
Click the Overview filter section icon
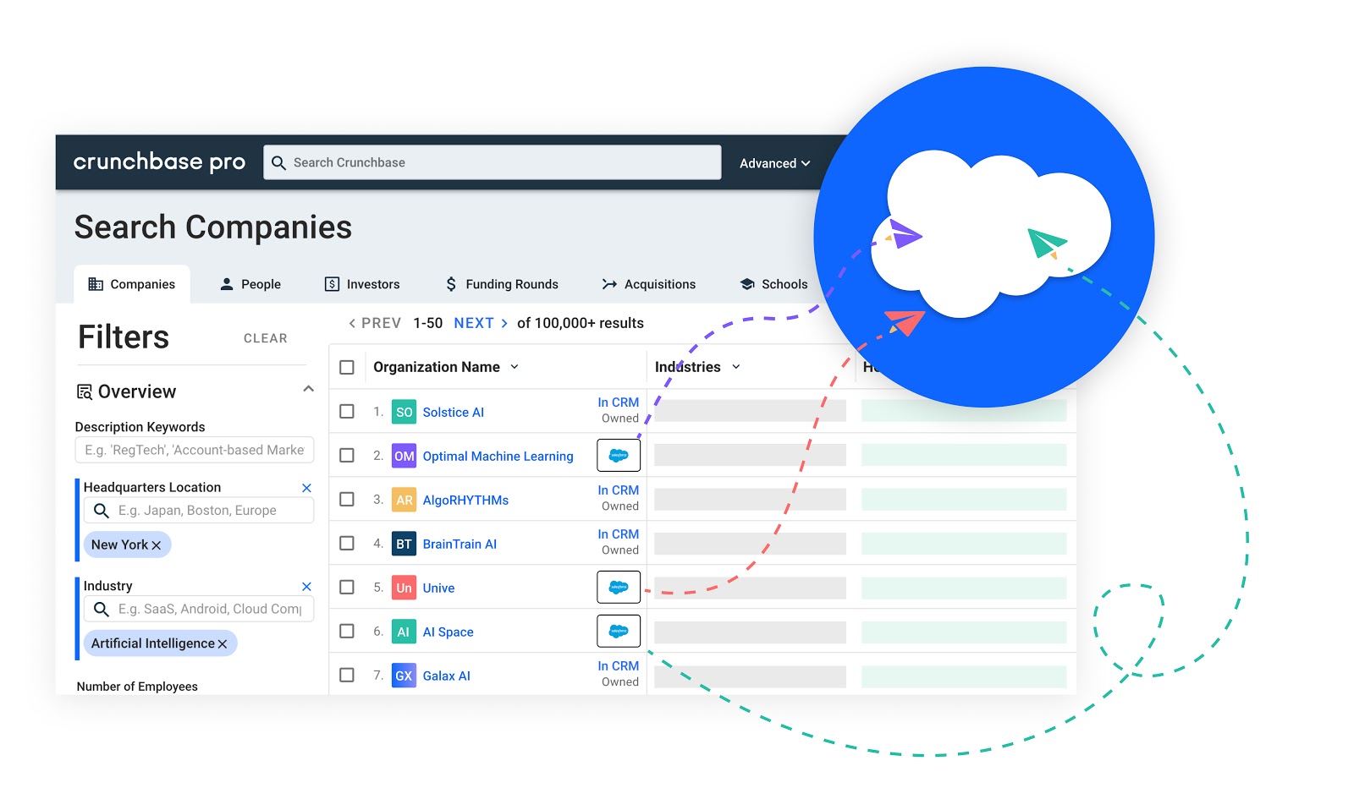point(85,391)
